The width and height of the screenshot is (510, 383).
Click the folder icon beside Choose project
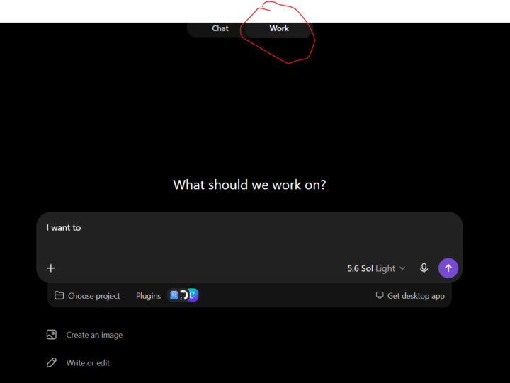click(59, 295)
